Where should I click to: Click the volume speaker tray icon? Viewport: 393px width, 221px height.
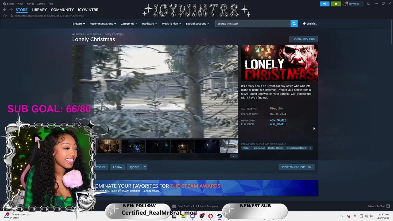pos(366,216)
